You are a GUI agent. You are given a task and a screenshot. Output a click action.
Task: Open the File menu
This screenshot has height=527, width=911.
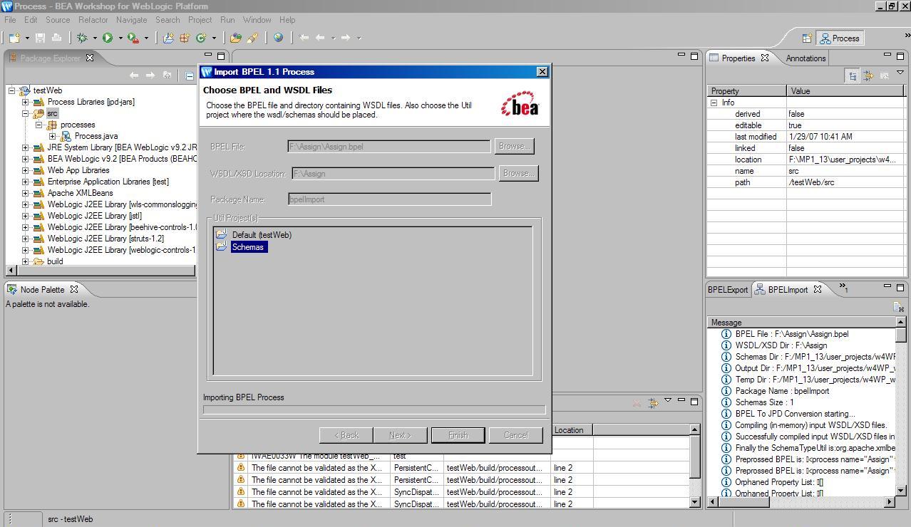[10, 20]
